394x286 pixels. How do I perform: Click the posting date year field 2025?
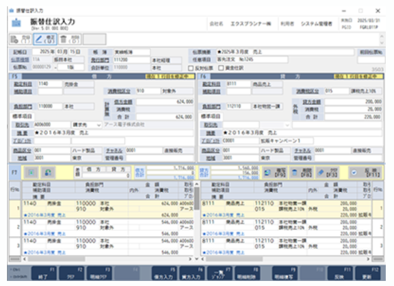[44, 52]
